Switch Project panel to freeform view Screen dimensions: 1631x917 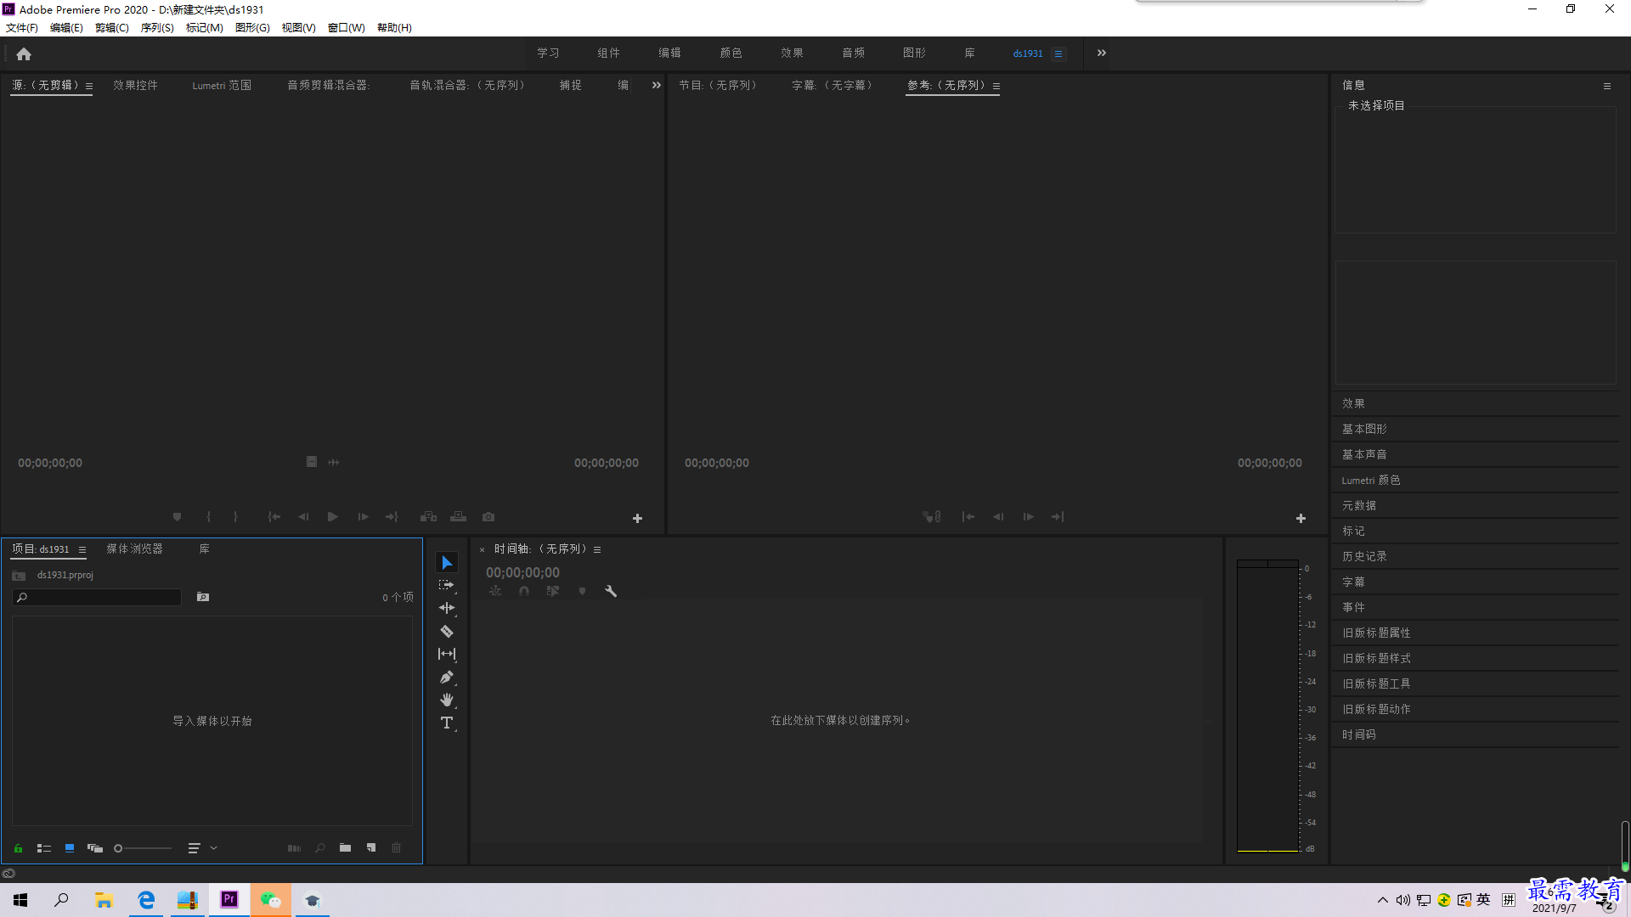(95, 848)
